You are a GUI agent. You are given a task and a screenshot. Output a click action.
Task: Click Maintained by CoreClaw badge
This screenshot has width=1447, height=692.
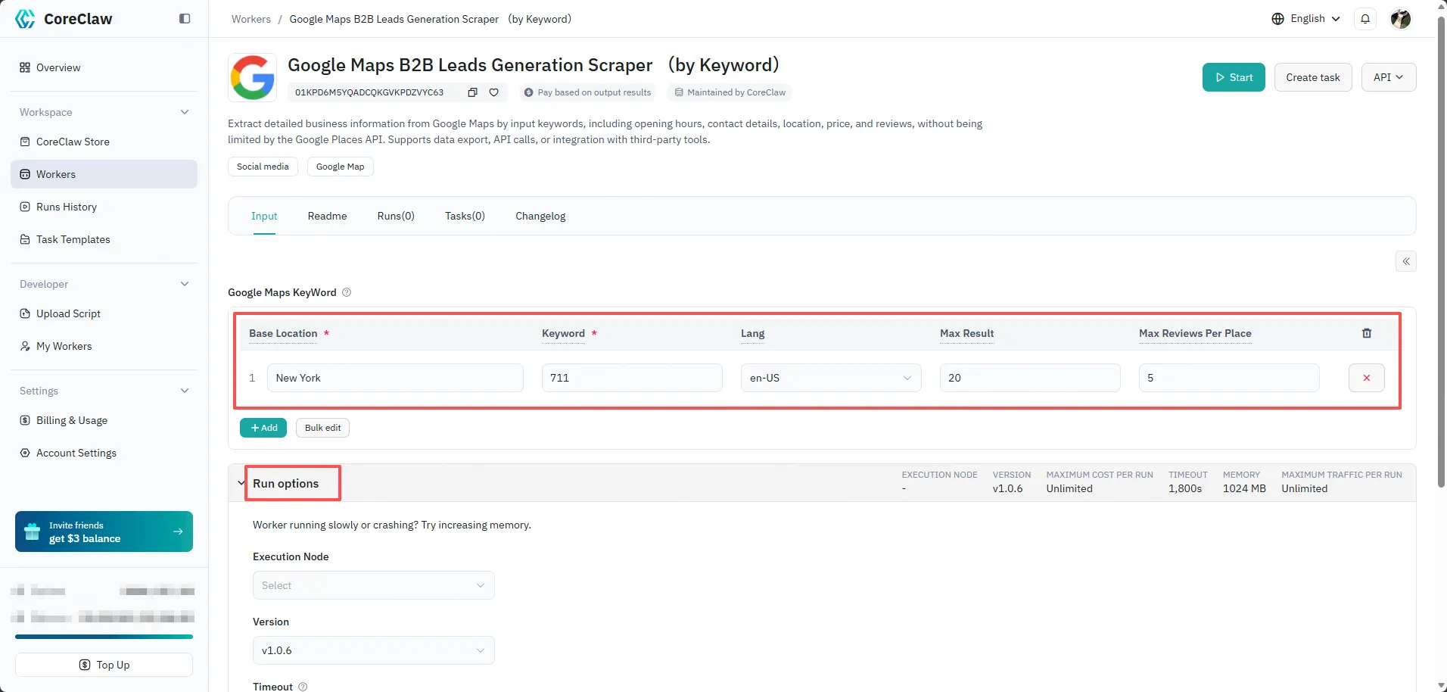(x=730, y=92)
